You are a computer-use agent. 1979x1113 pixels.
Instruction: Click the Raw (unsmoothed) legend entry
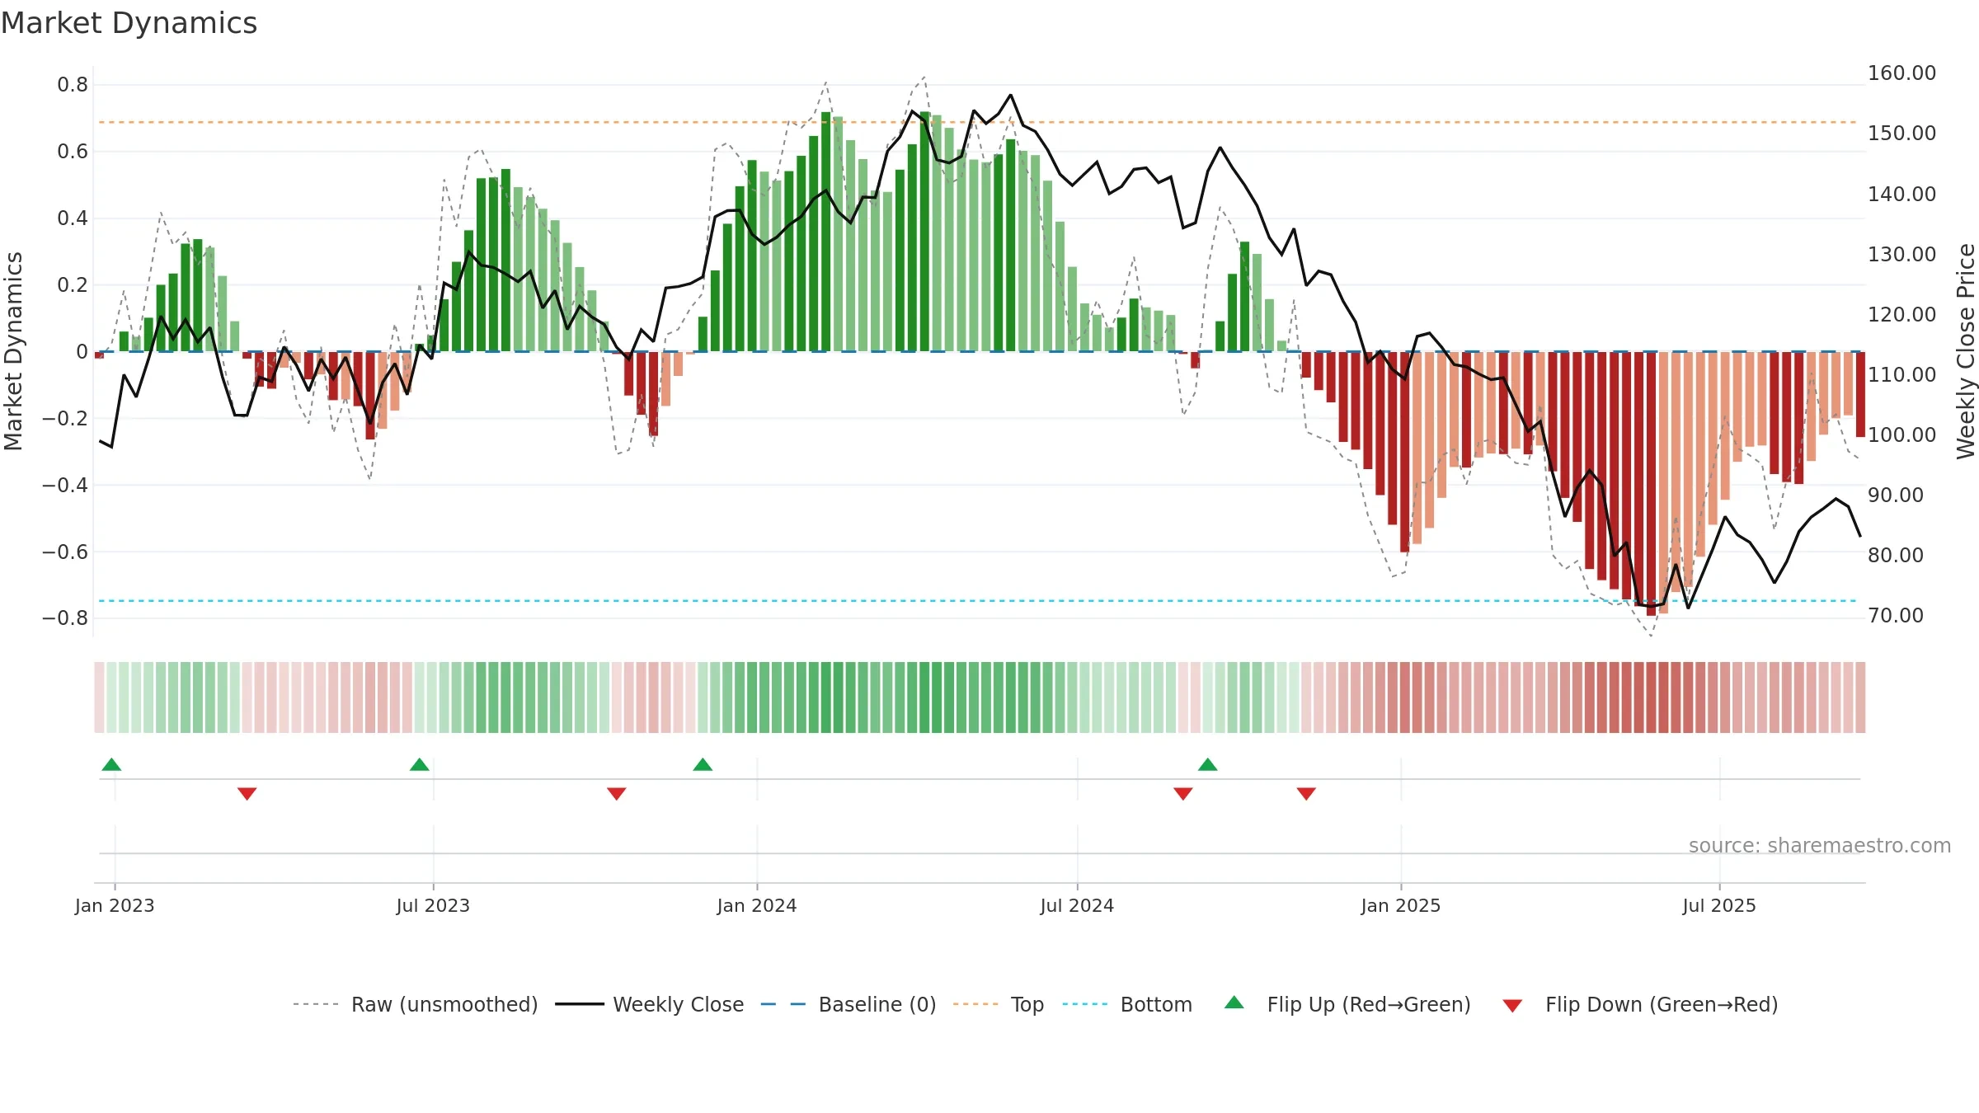tap(416, 1004)
